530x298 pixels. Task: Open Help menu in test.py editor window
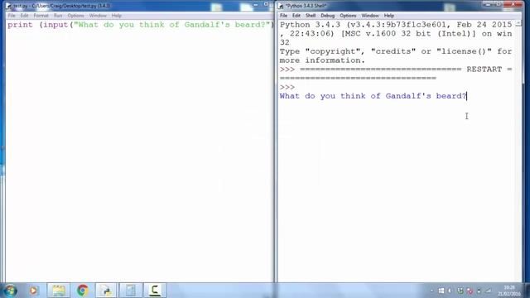116,16
